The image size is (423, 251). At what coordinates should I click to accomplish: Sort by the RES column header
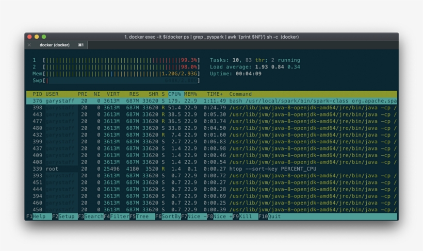(x=134, y=94)
